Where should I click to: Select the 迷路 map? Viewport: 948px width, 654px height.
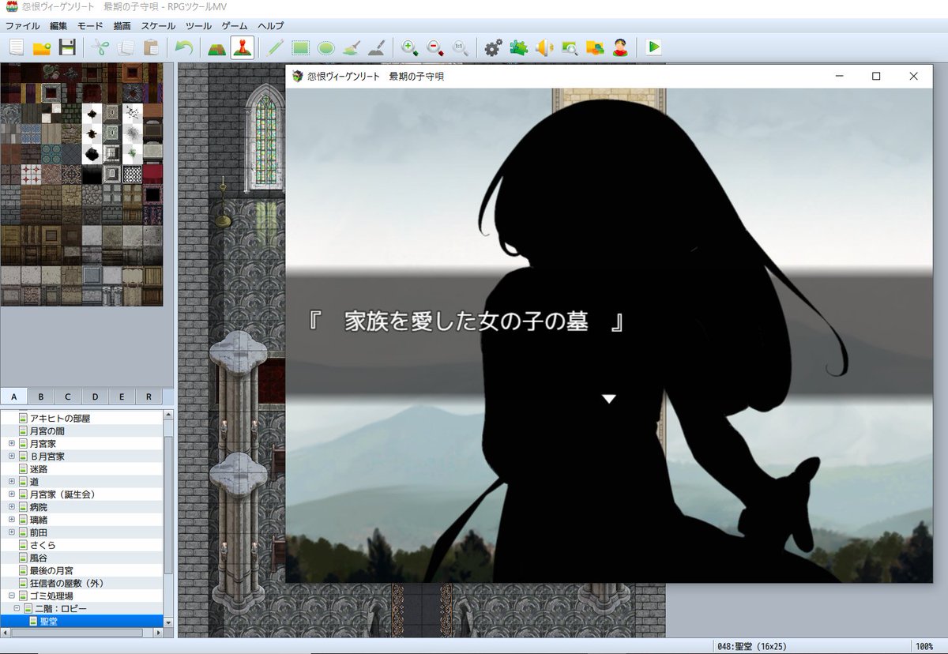point(39,468)
